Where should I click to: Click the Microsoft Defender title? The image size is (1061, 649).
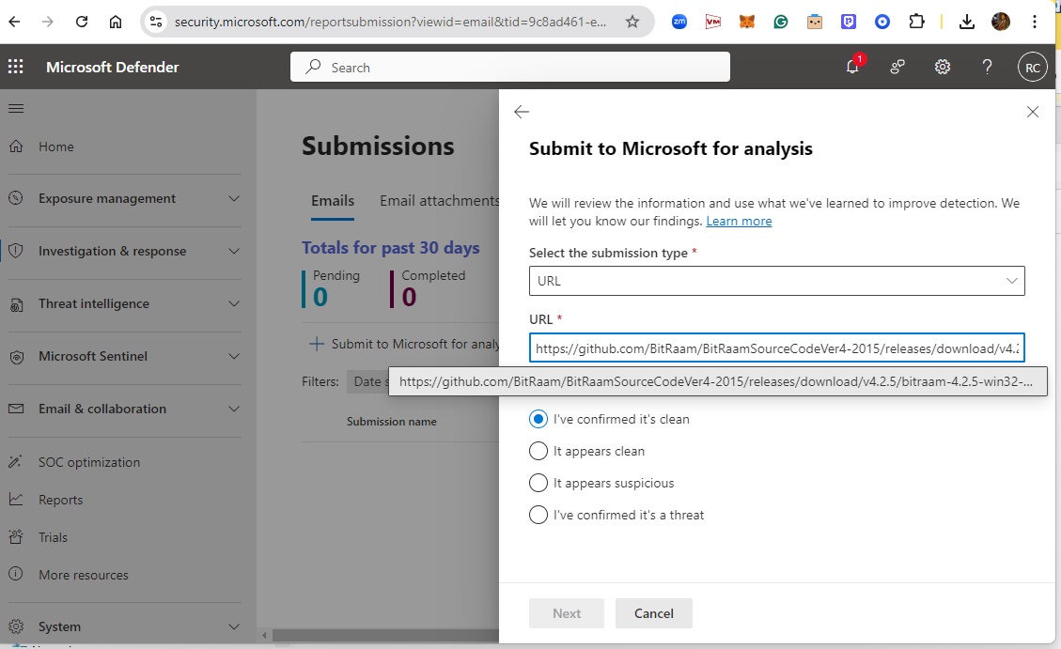[x=113, y=67]
